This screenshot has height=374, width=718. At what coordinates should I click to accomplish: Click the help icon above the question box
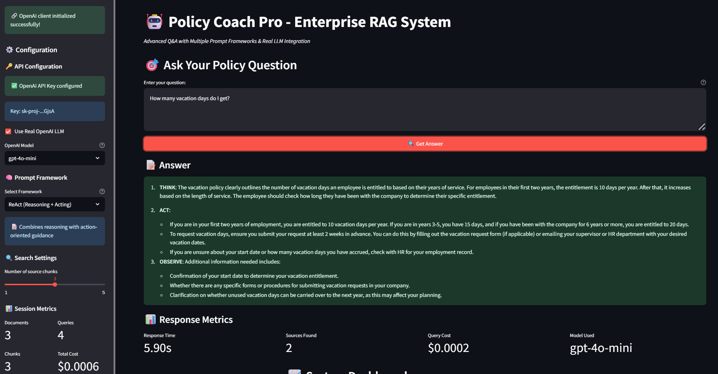[703, 82]
